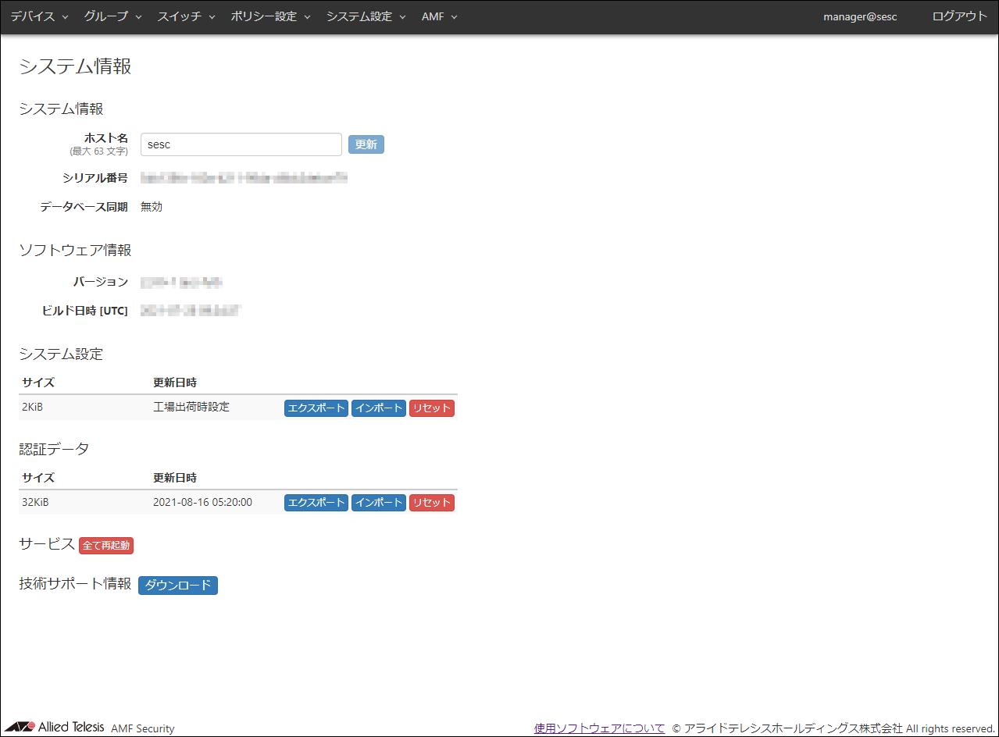The height and width of the screenshot is (737, 999).
Task: Click the manager@sesc user label
Action: click(x=860, y=16)
